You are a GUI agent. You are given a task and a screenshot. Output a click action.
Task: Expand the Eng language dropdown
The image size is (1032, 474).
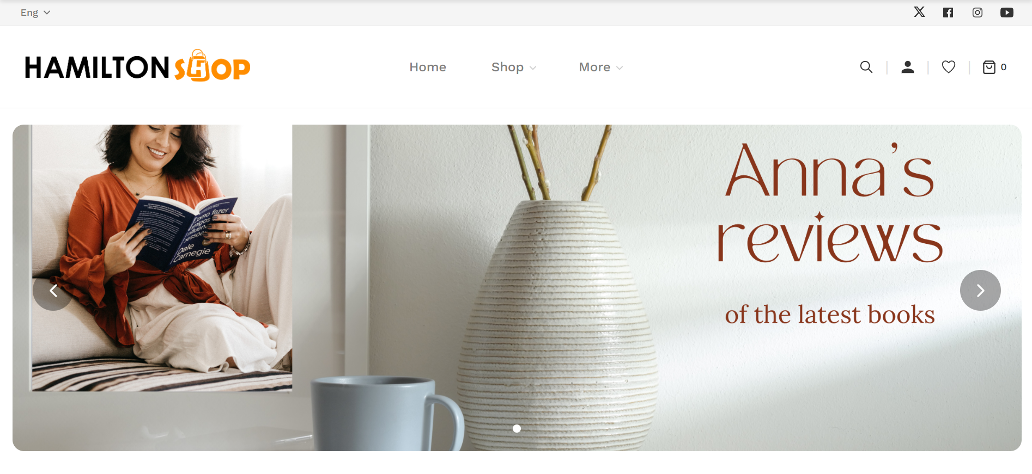pyautogui.click(x=35, y=13)
